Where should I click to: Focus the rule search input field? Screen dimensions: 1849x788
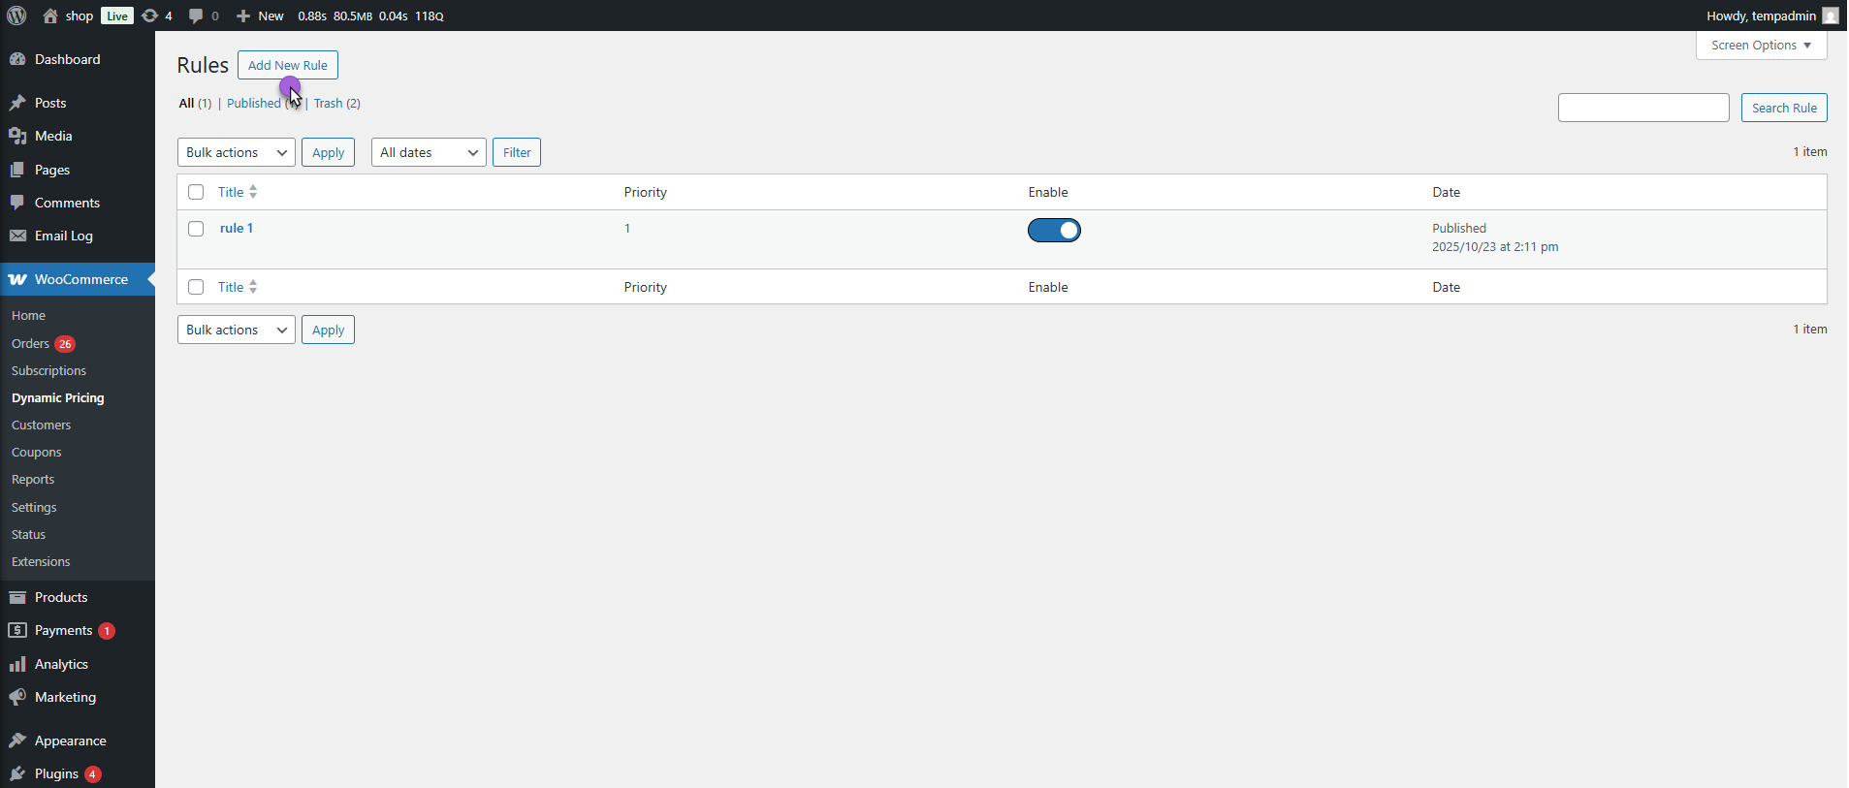[1642, 108]
